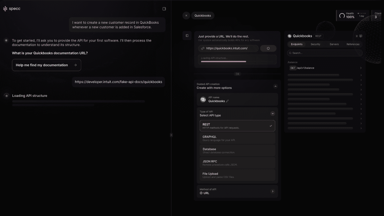384x216 pixels.
Task: Click the Quickbooks logo in API panel header
Action: coord(290,36)
